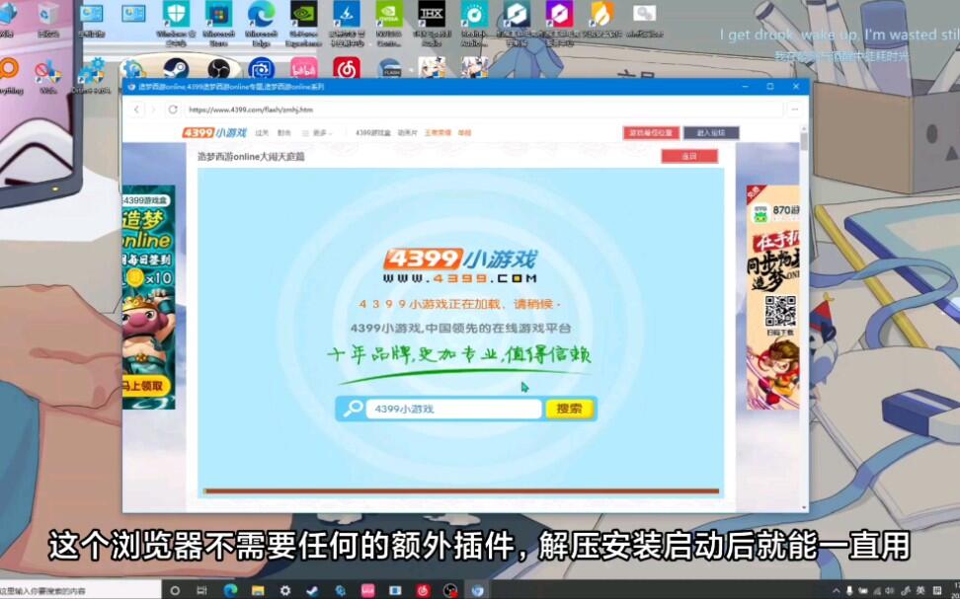Open the Microsoft Store desktop icon
Viewport: 960px width, 599px height.
click(218, 24)
